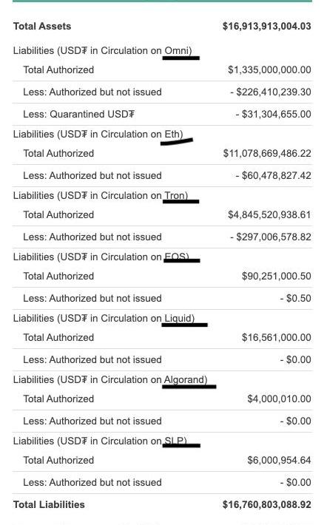Click the quarantined amount $31,304,655.00

[x=273, y=114]
